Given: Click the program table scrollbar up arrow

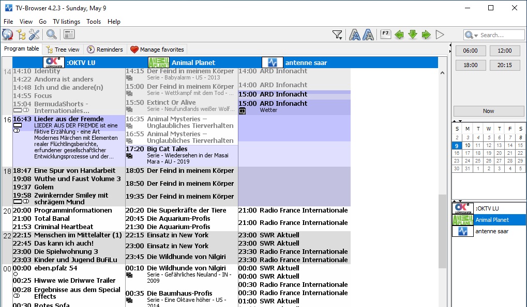Looking at the screenshot, I should click(442, 73).
